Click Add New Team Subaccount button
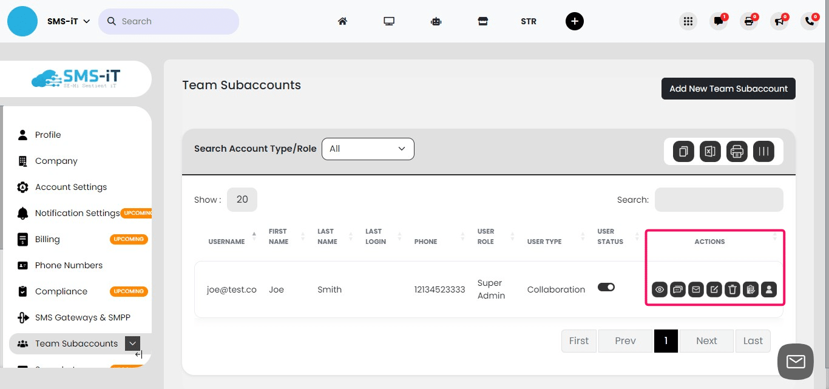The image size is (829, 389). click(x=728, y=89)
